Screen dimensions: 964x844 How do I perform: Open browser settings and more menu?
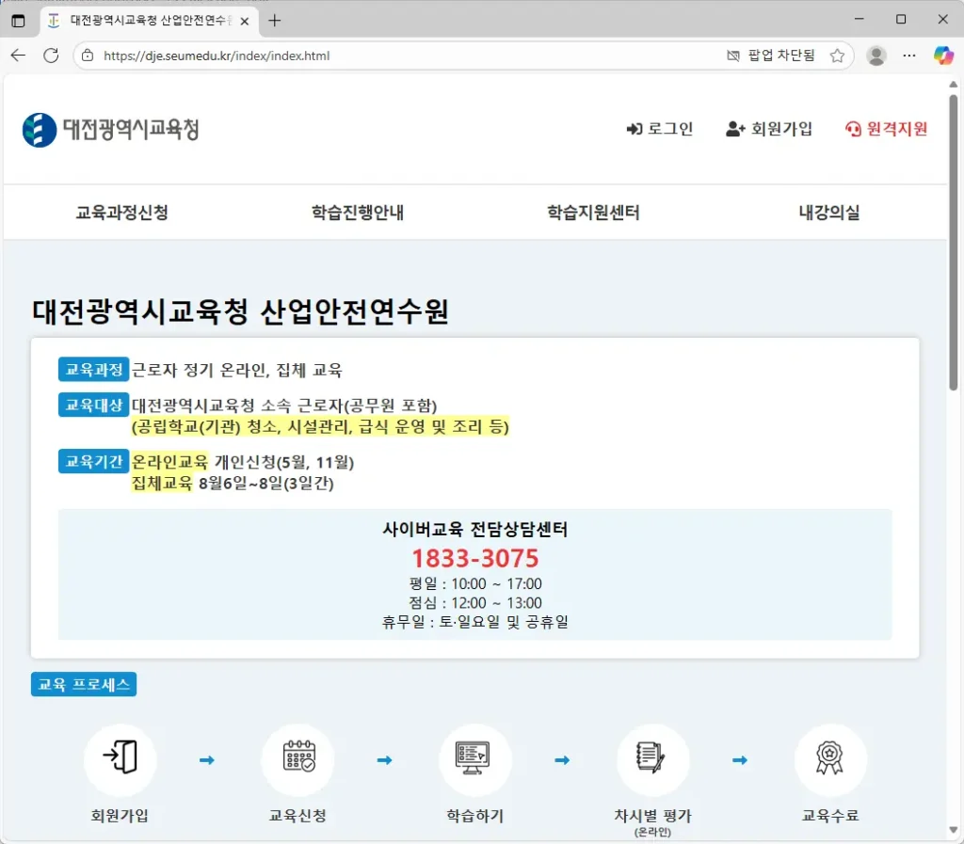click(x=909, y=56)
